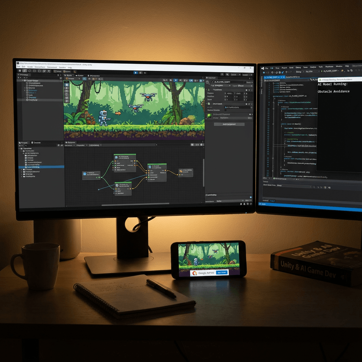362x362 pixels.
Task: Click the console title bar above 'Obstacle Avoidance'
Action: coord(340,80)
